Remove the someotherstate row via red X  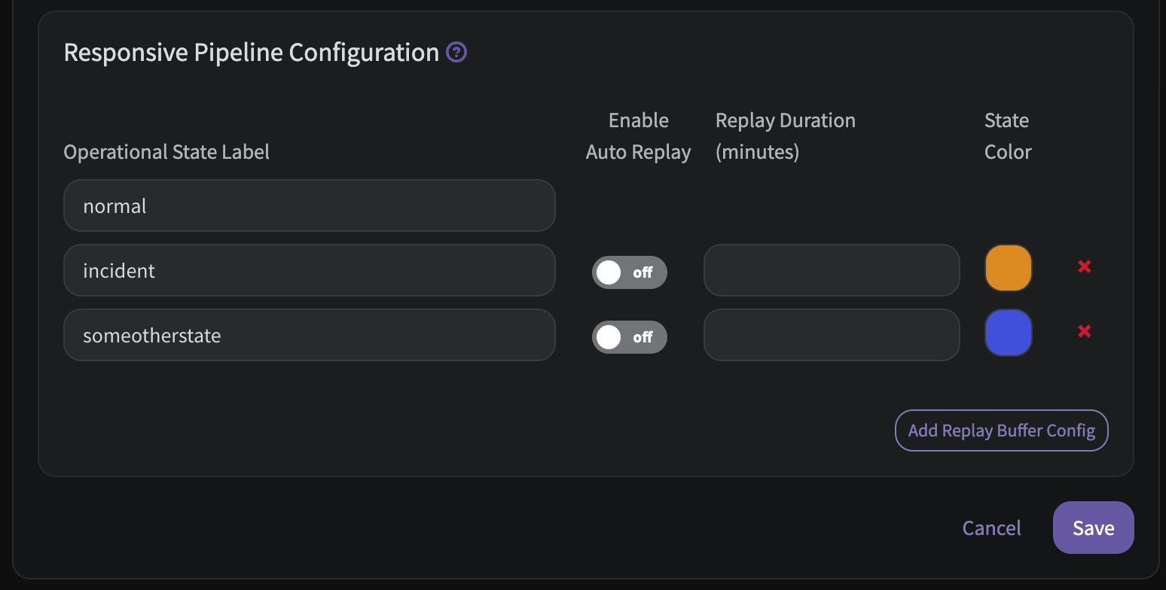1085,331
